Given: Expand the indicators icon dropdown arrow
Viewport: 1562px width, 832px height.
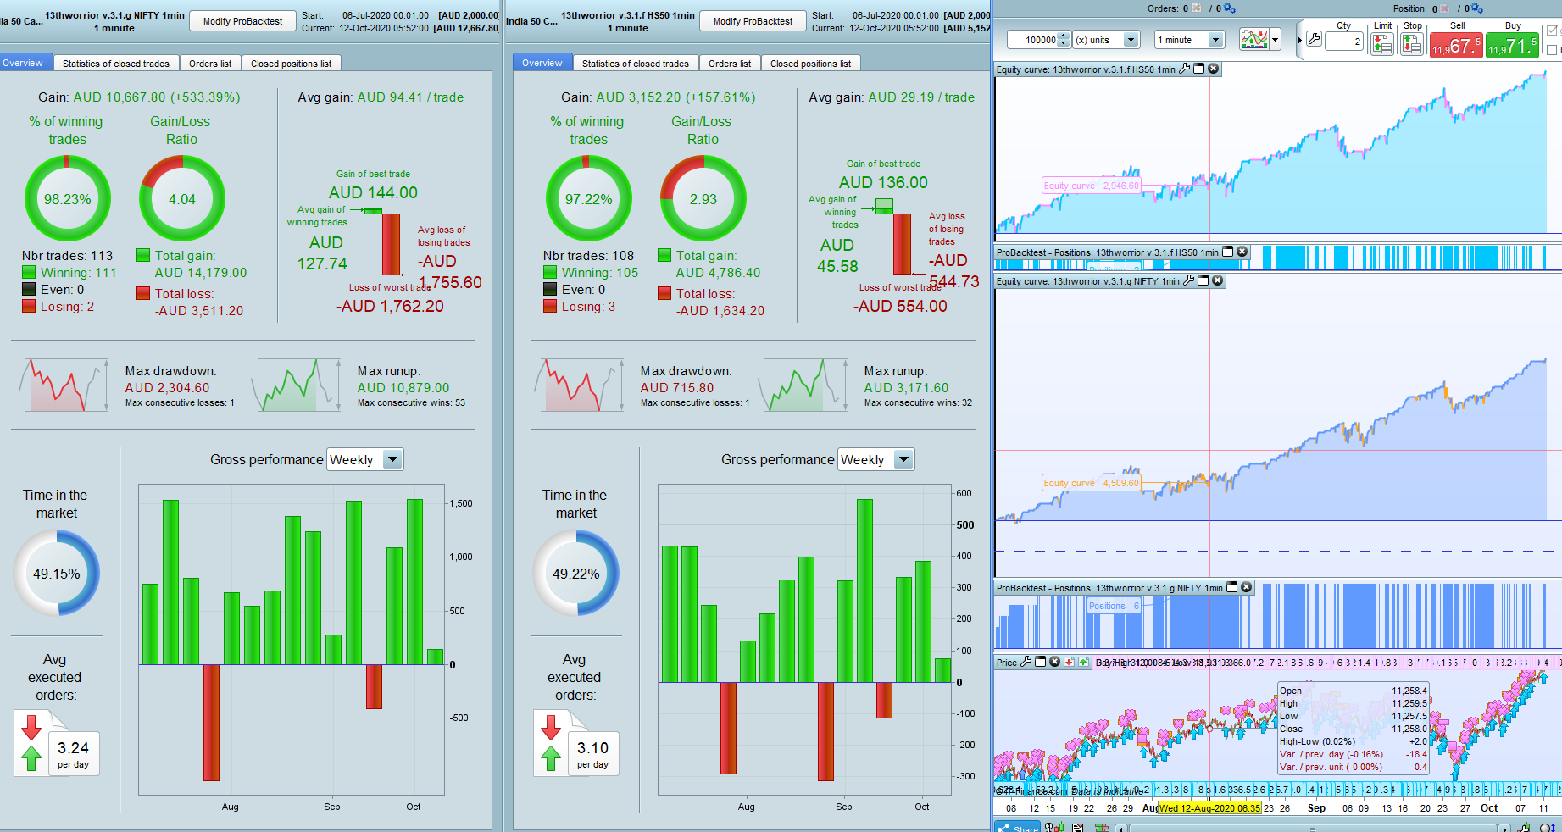Looking at the screenshot, I should [x=1275, y=40].
